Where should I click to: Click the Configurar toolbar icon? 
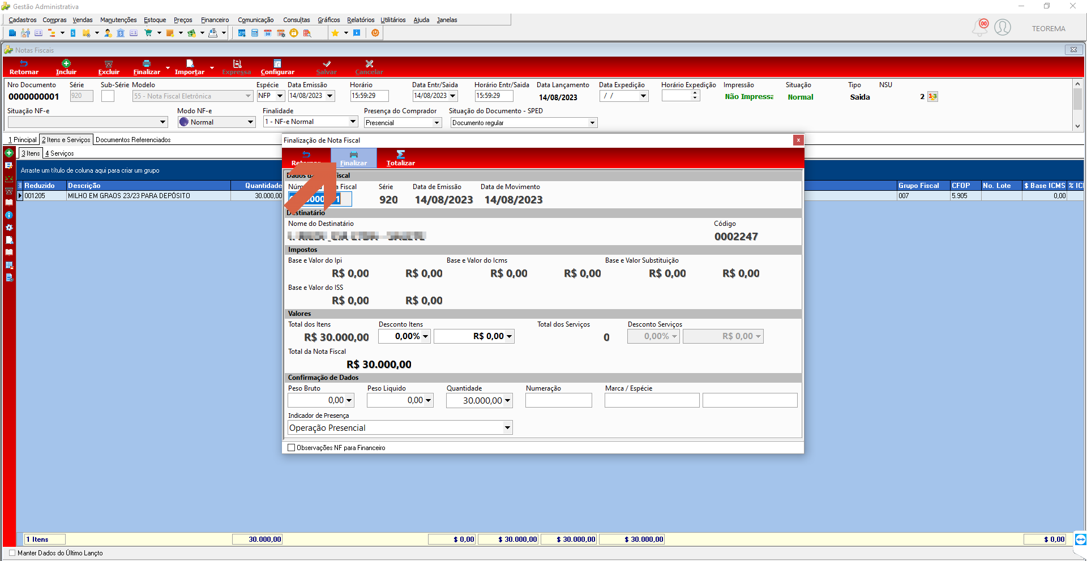[x=277, y=63]
